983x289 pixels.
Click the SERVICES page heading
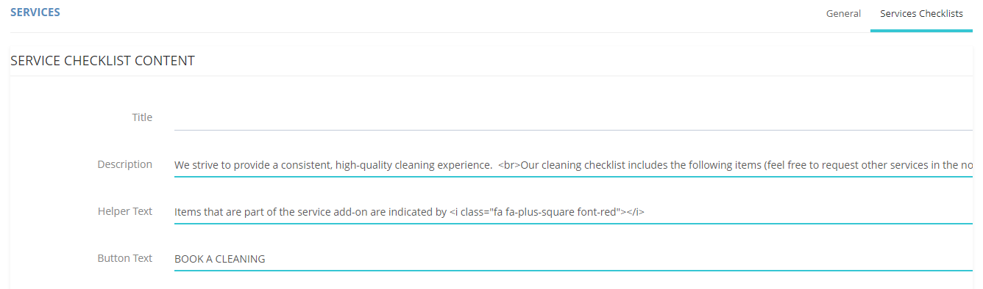click(35, 12)
